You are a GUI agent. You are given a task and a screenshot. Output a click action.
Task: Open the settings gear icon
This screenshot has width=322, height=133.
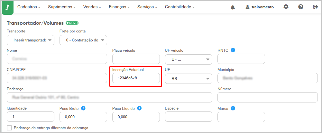[286, 7]
